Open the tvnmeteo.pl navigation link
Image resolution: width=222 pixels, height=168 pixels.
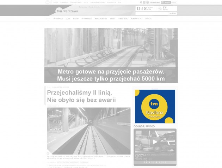[123, 18]
